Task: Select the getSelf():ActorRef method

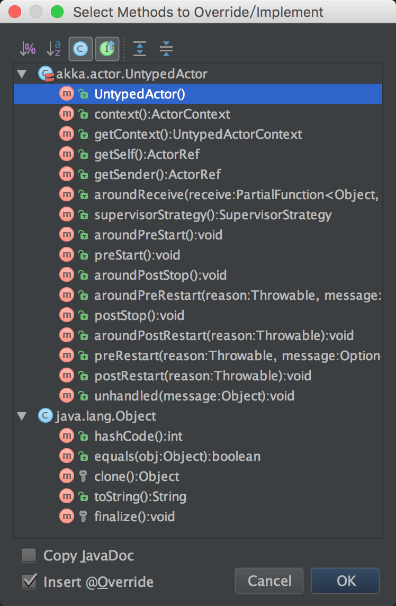Action: pyautogui.click(x=147, y=155)
